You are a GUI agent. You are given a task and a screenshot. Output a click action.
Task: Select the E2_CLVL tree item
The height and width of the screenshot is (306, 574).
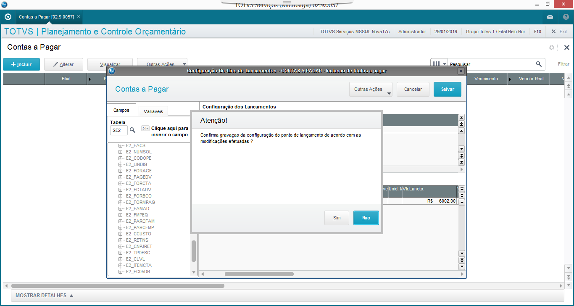pyautogui.click(x=135, y=259)
